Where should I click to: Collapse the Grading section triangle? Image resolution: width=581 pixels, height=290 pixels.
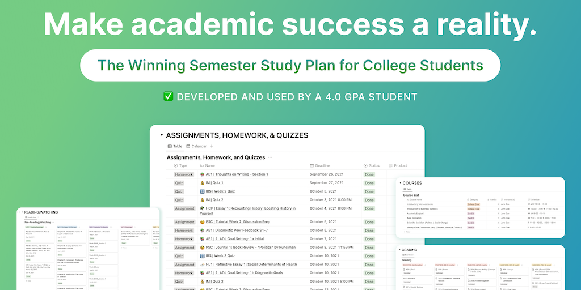click(x=399, y=250)
